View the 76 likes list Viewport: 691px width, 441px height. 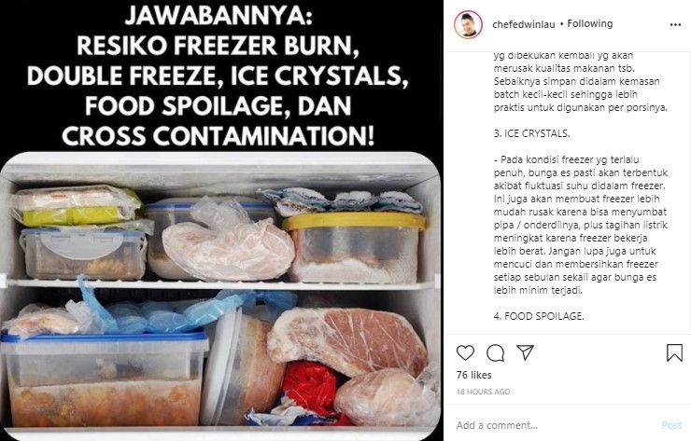[473, 375]
